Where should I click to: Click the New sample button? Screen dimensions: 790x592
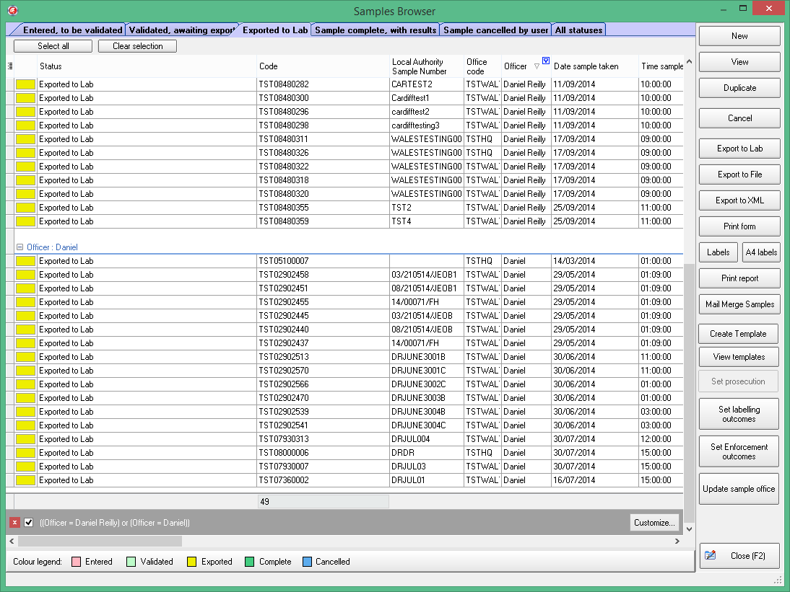click(x=739, y=36)
